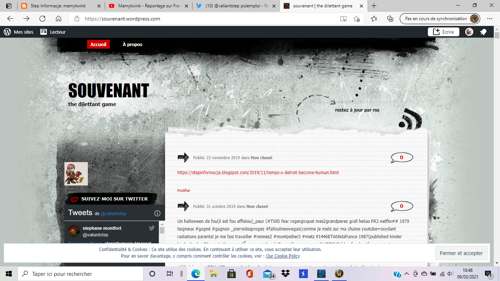Open 'Non classé' category of 23 novembre post
Image resolution: width=500 pixels, height=281 pixels.
(x=261, y=158)
